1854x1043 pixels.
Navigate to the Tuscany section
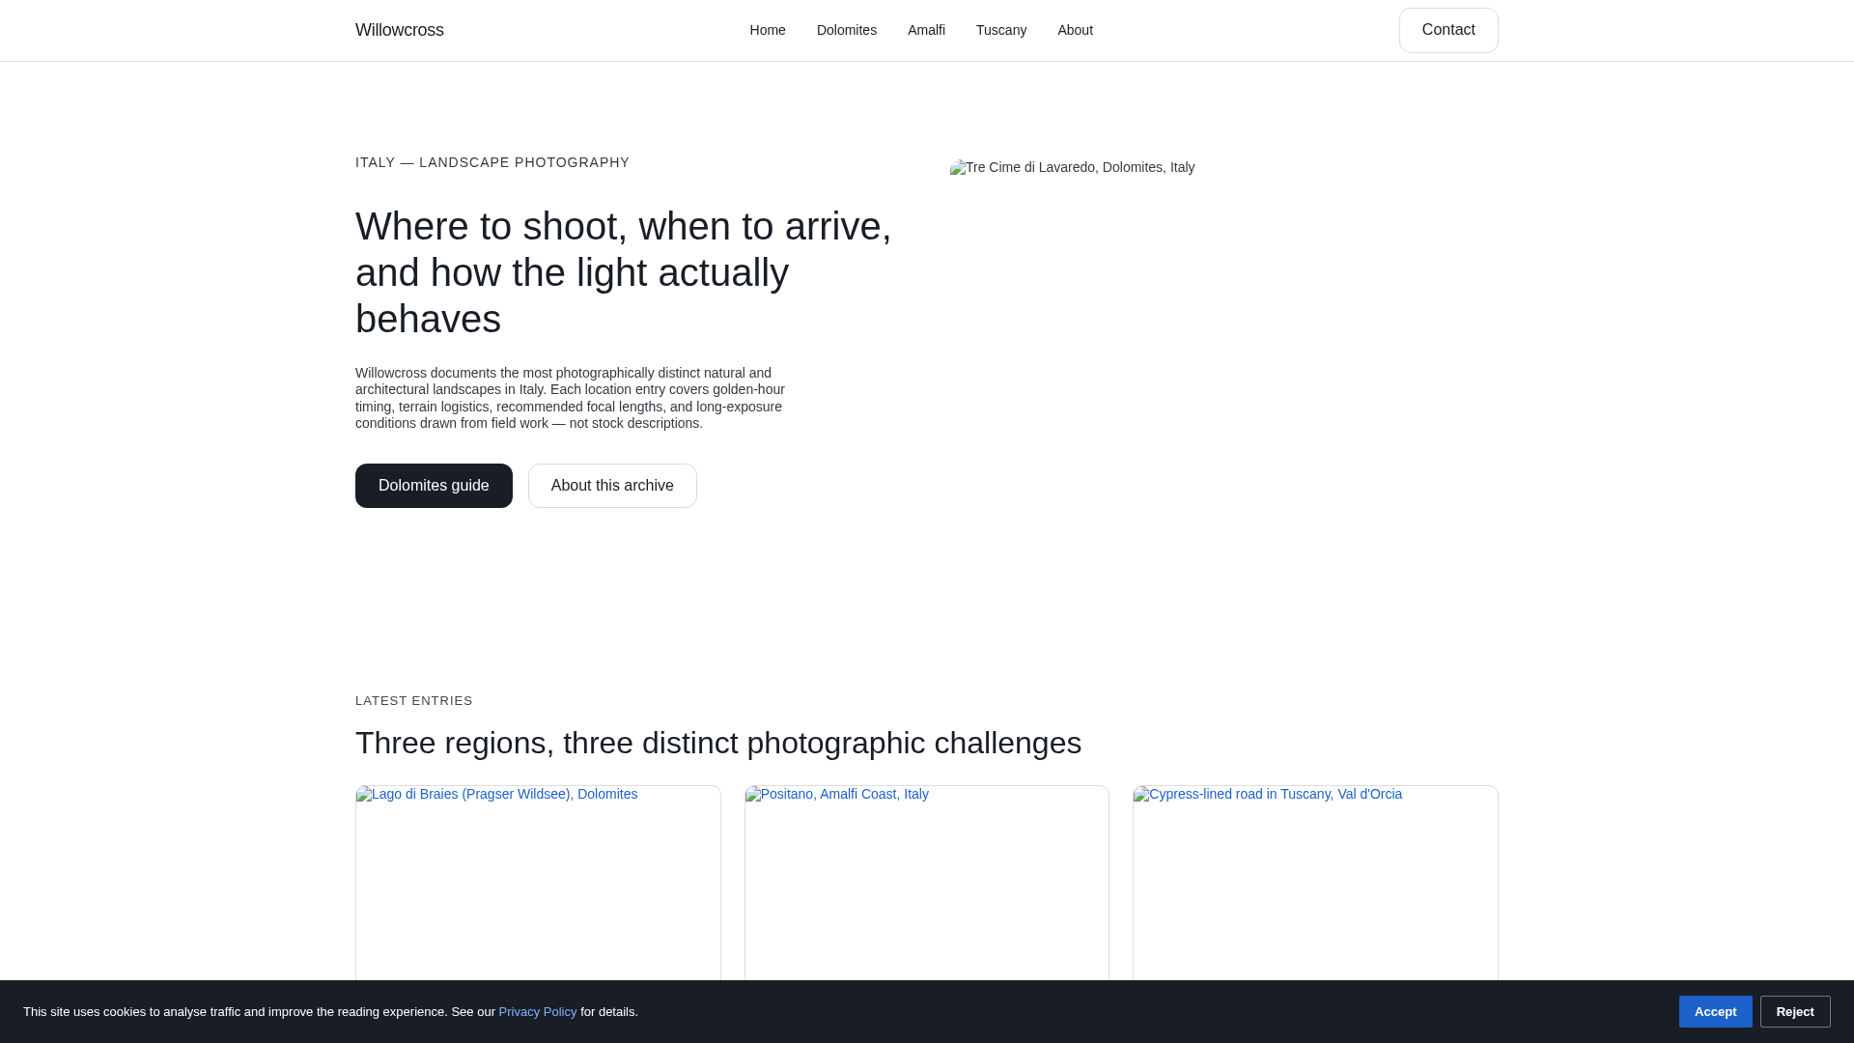(1000, 30)
